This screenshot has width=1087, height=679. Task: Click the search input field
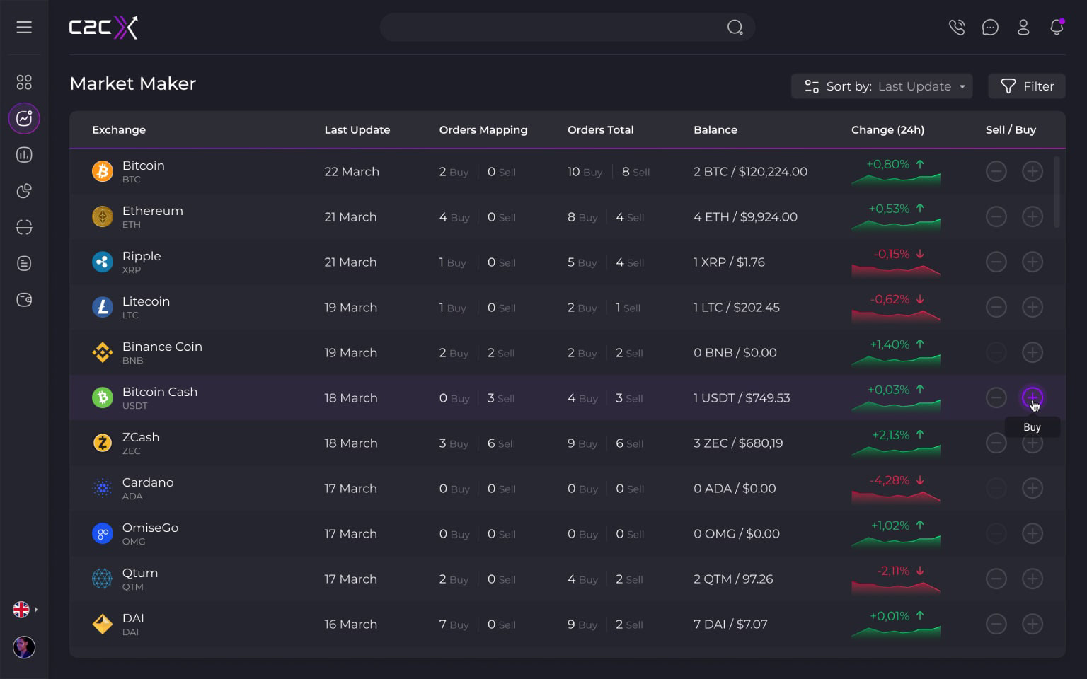click(552, 28)
